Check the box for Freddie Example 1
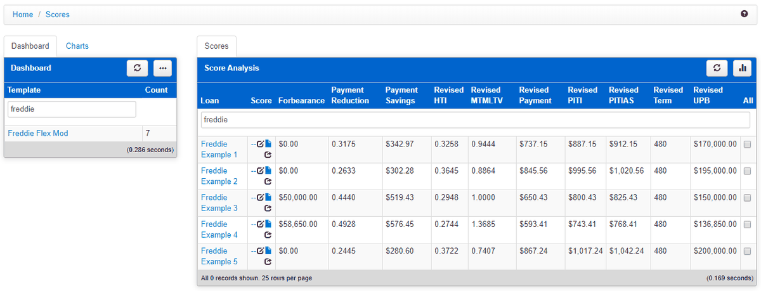The image size is (761, 291). point(747,145)
